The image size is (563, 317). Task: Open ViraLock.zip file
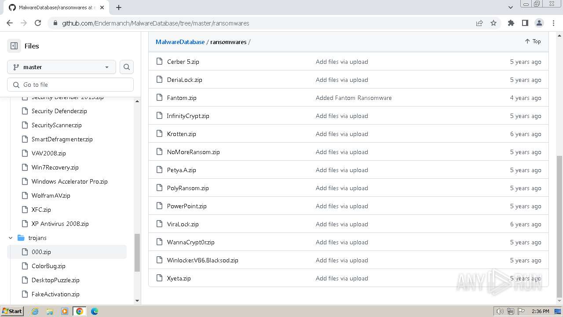[183, 224]
